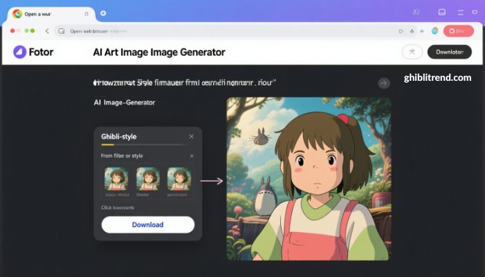
Task: Click the top-right slashed icon in title bar
Action: click(417, 12)
